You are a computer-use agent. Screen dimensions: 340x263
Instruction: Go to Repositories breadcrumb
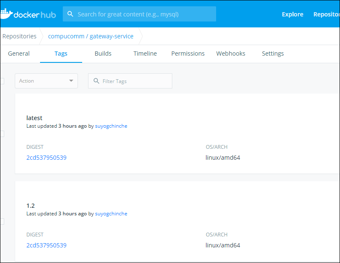pyautogui.click(x=19, y=36)
